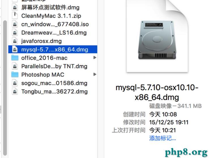The height and width of the screenshot is (158, 209).
Task: Select the javaforosx.dmg file name
Action: 41,41
